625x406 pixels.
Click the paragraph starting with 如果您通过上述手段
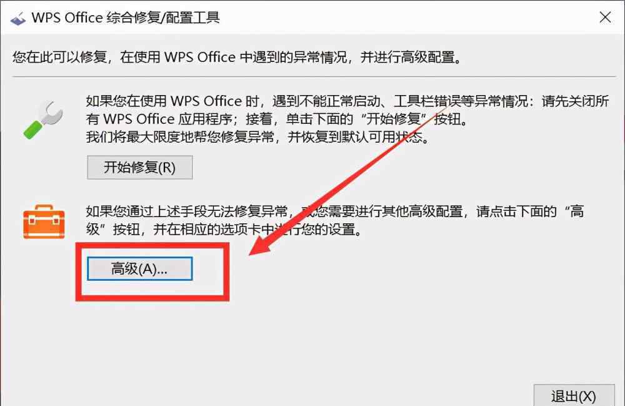pyautogui.click(x=335, y=220)
